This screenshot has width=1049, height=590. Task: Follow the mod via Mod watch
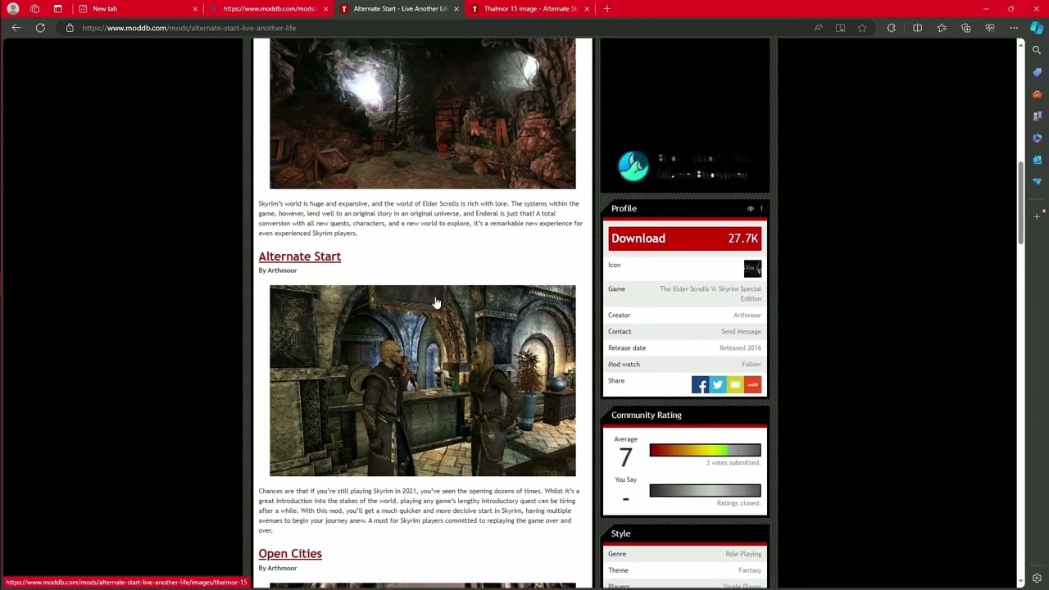752,365
